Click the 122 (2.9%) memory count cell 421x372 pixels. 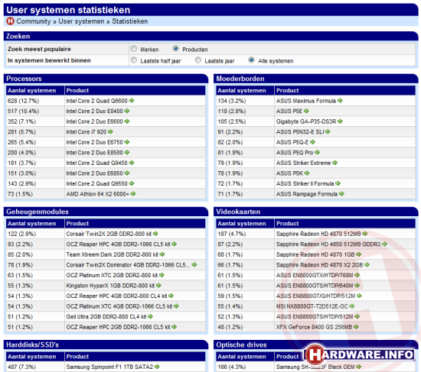click(35, 234)
